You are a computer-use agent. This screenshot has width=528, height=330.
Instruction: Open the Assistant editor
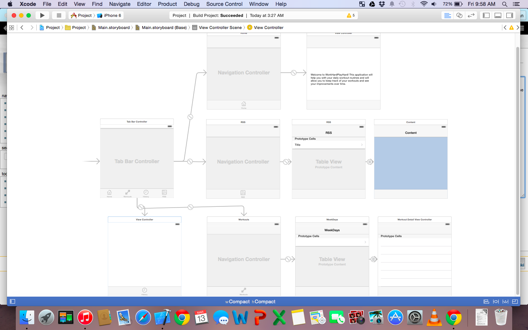coord(459,15)
